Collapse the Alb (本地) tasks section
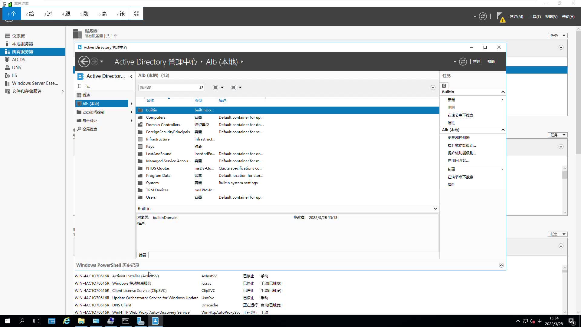 pyautogui.click(x=503, y=130)
